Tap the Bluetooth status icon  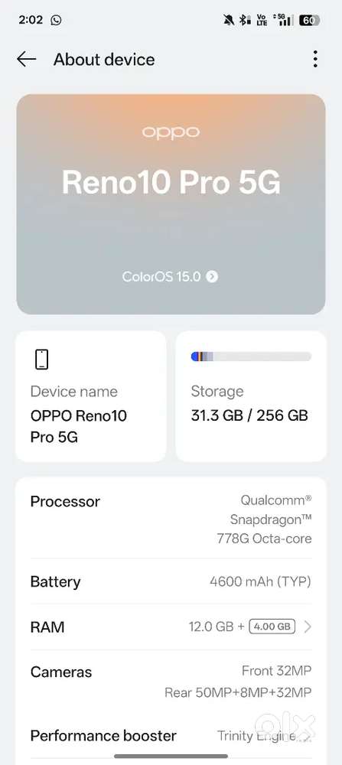click(244, 20)
